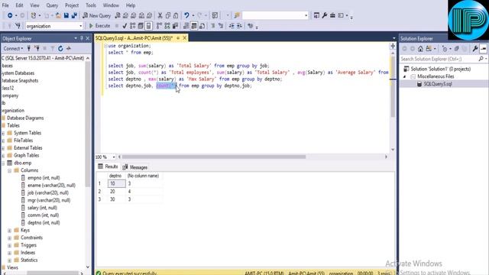Screen dimensions: 489x275
Task: Click the Disconnect plug icon in Object Explorer
Action: click(x=37, y=48)
